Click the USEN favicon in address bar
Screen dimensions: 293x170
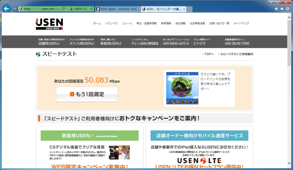click(x=21, y=9)
